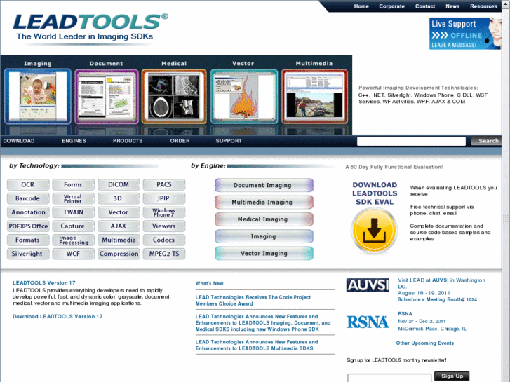Click the AUVSI logo
This screenshot has height=382, width=510.
pos(368,285)
